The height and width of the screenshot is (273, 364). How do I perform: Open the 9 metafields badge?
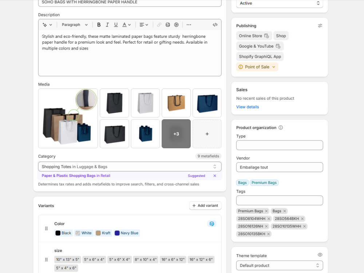tap(208, 156)
